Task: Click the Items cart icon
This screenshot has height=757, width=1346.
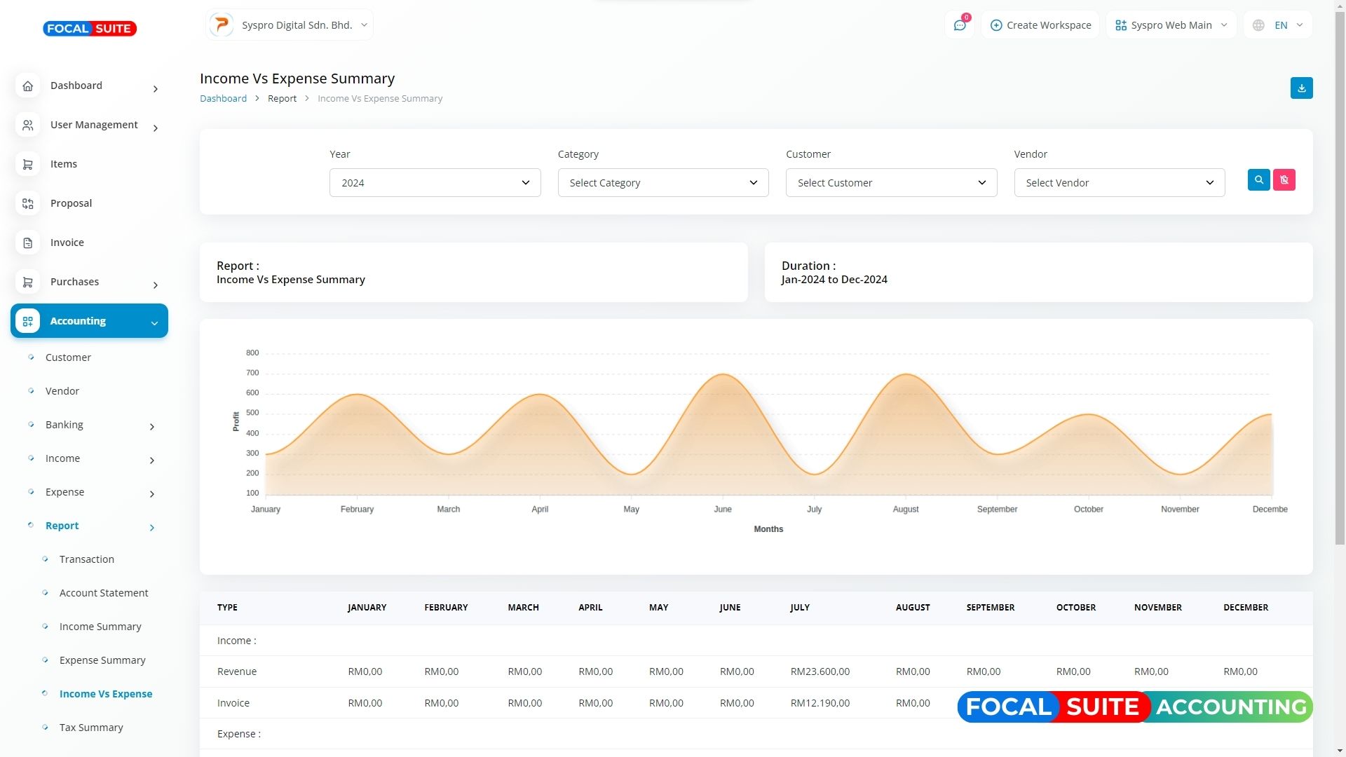Action: pyautogui.click(x=27, y=165)
